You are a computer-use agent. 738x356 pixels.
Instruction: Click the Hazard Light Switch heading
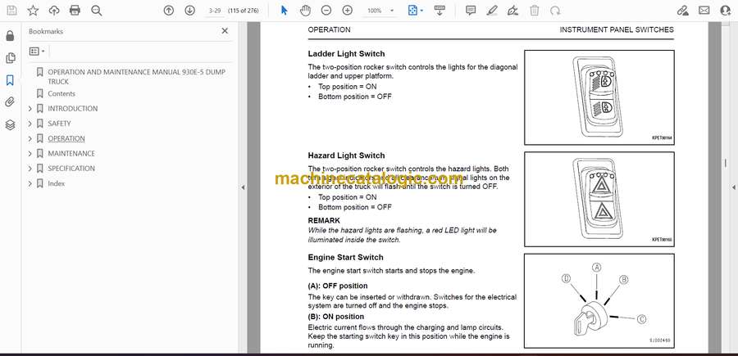pyautogui.click(x=346, y=155)
